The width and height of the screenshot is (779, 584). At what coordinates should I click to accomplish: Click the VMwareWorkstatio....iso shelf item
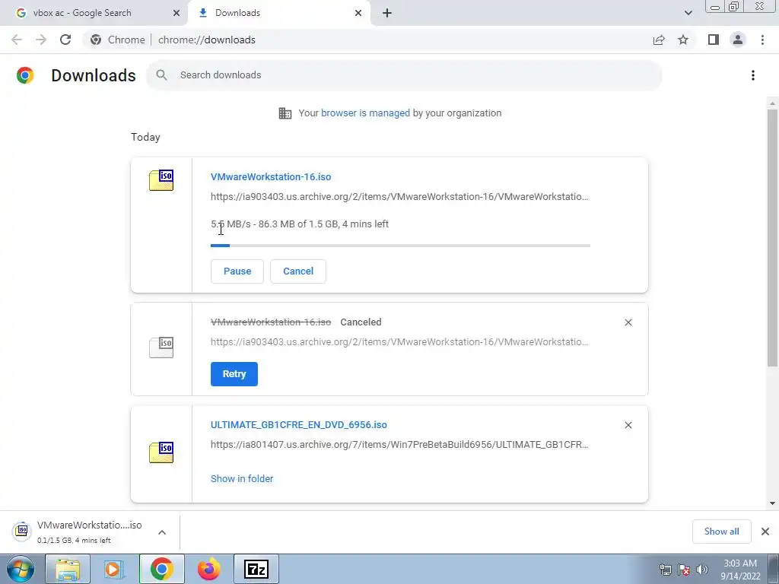click(x=90, y=532)
